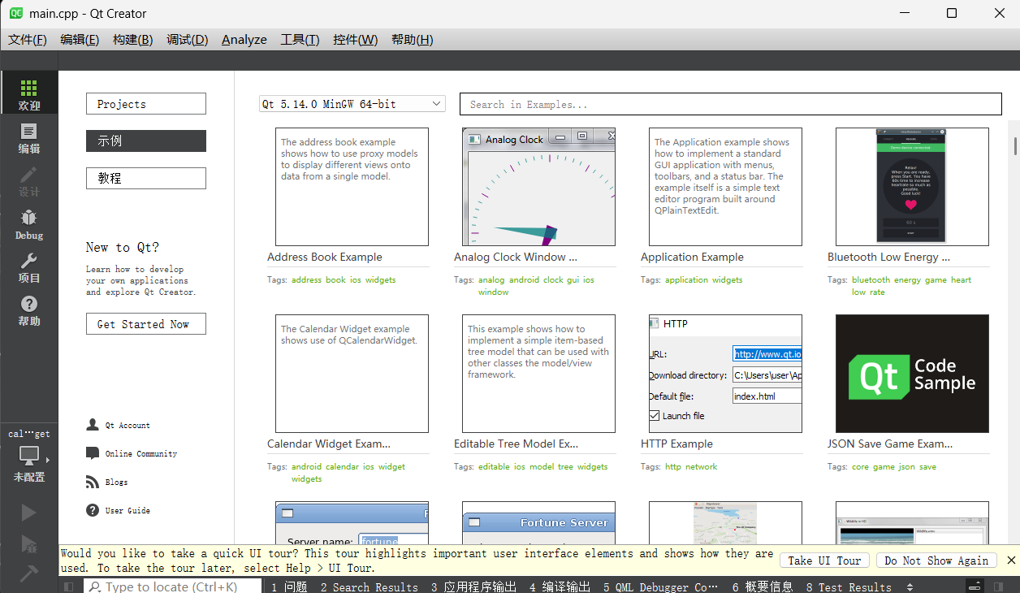Open the Fortune Server example thumbnail
The height and width of the screenshot is (593, 1020).
(538, 523)
